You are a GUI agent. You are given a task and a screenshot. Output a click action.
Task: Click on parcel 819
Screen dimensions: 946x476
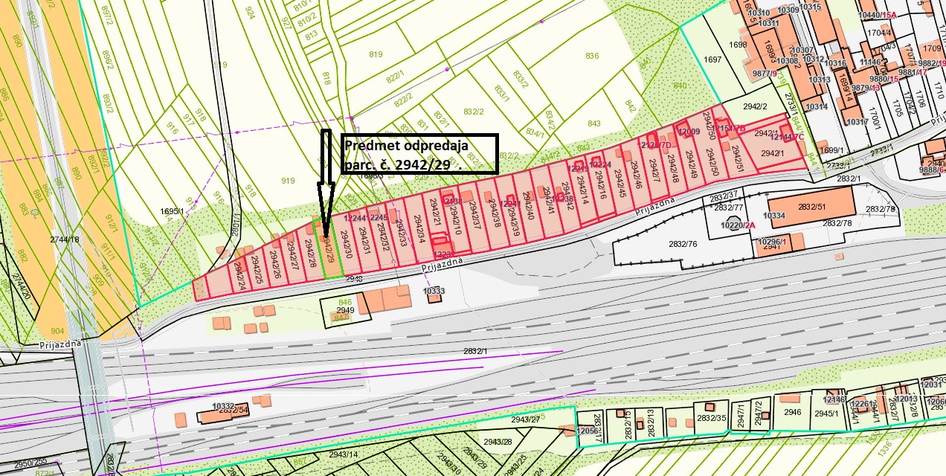coord(375,54)
